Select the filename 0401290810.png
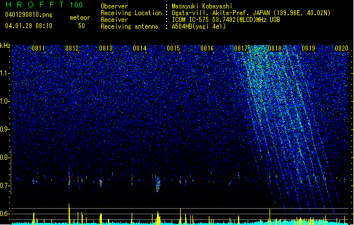This screenshot has width=354, height=225. [29, 15]
